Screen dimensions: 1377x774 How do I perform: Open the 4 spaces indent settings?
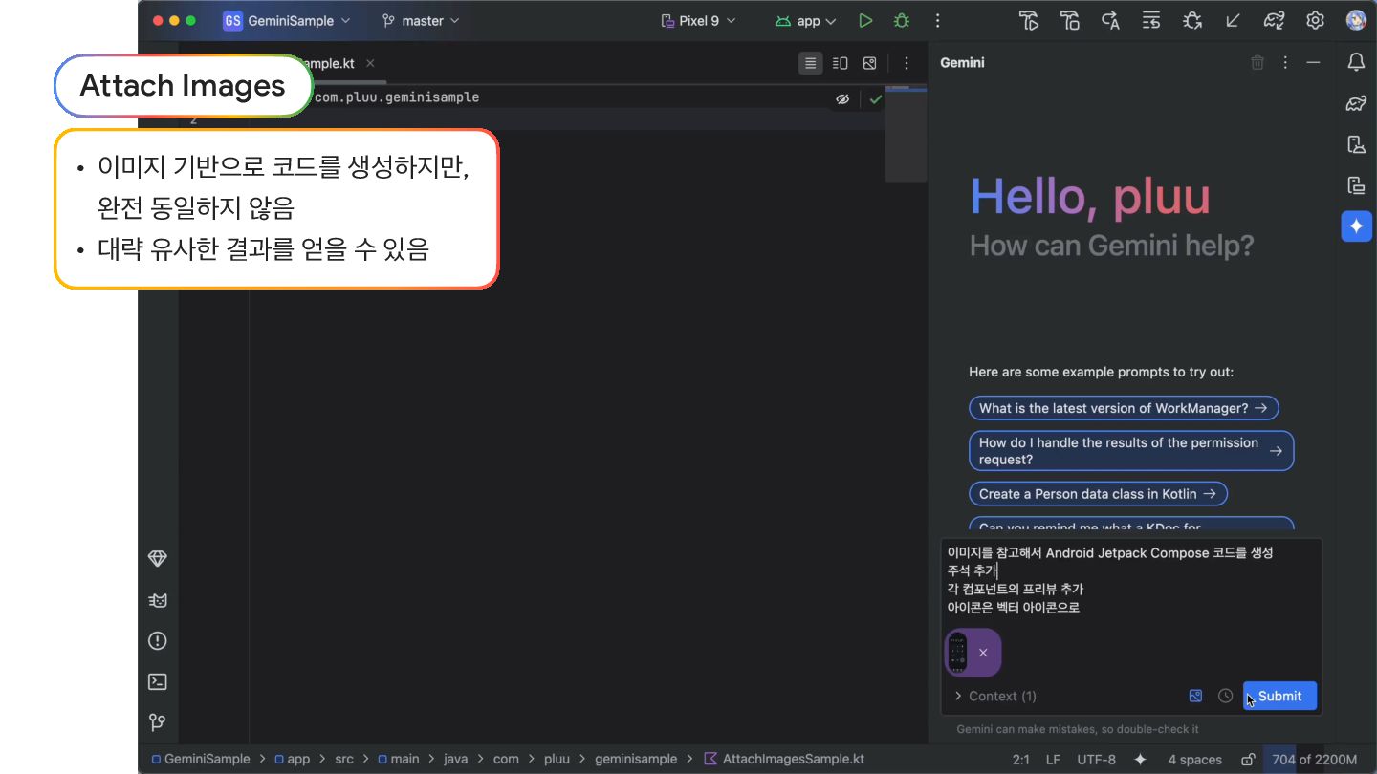tap(1194, 760)
